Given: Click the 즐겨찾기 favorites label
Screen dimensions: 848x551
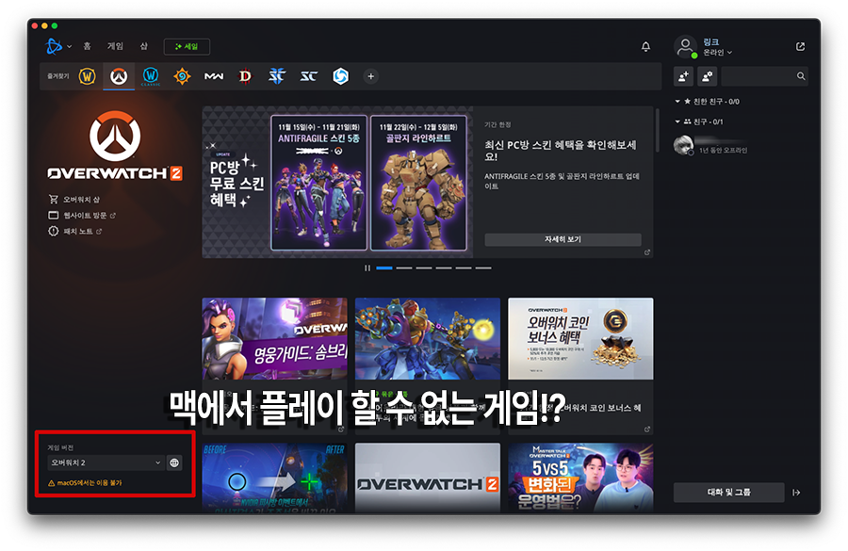Looking at the screenshot, I should [x=57, y=76].
